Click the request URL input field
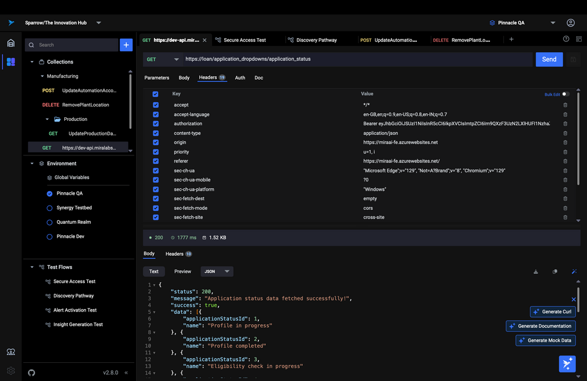 tap(357, 59)
